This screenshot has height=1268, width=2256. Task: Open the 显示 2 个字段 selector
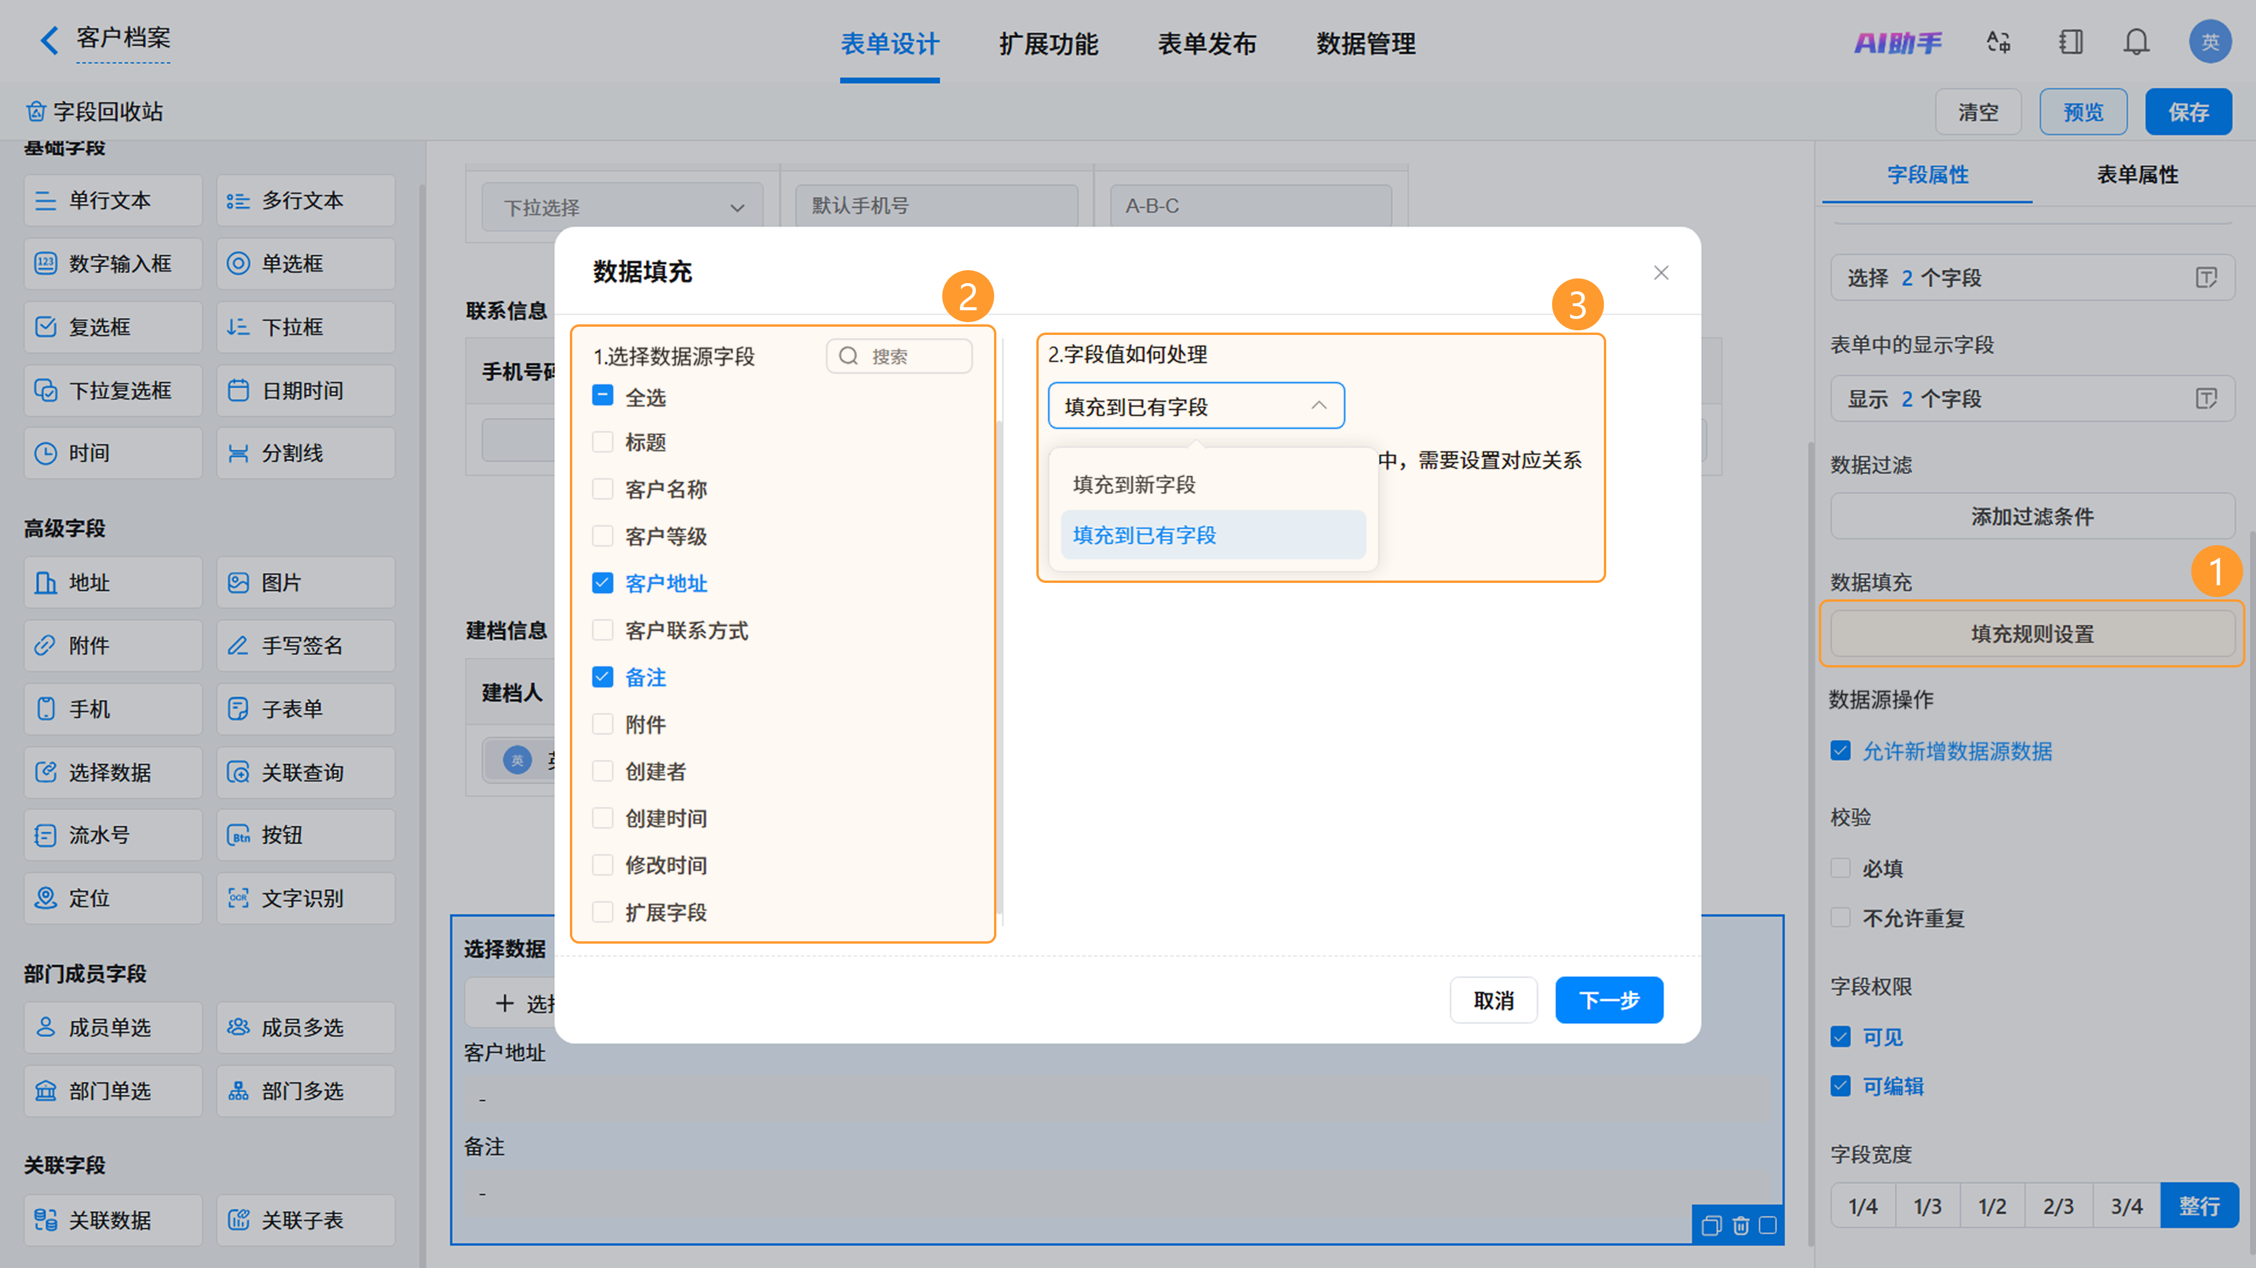pyautogui.click(x=2032, y=400)
